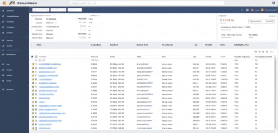The image size is (278, 133).
Task: Click the refresh icon at top-right corner
Action: [273, 3]
